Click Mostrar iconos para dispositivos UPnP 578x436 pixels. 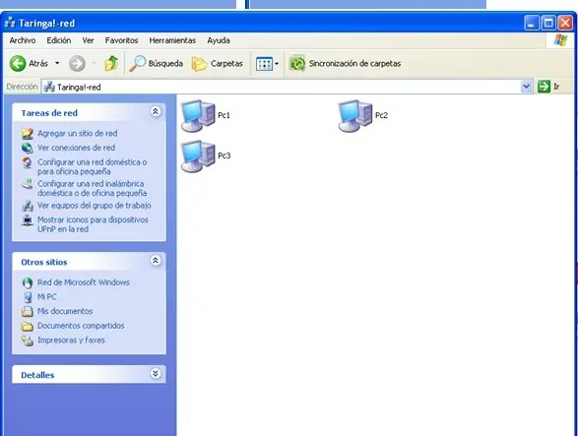pyautogui.click(x=93, y=224)
